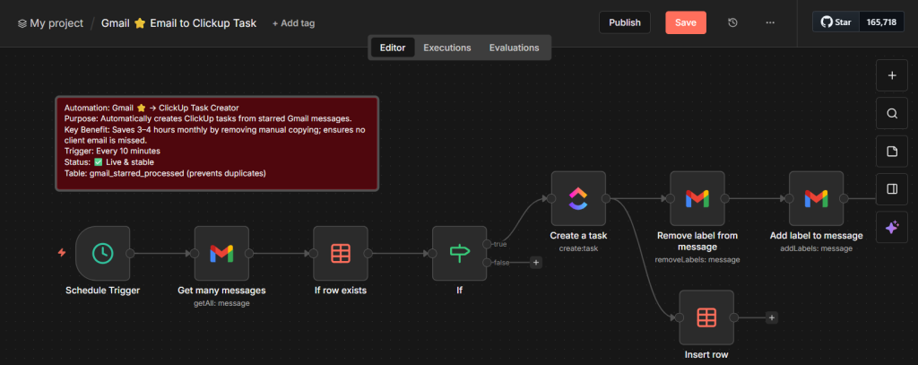Select the Insert row table node
This screenshot has height=365, width=918.
coord(706,317)
